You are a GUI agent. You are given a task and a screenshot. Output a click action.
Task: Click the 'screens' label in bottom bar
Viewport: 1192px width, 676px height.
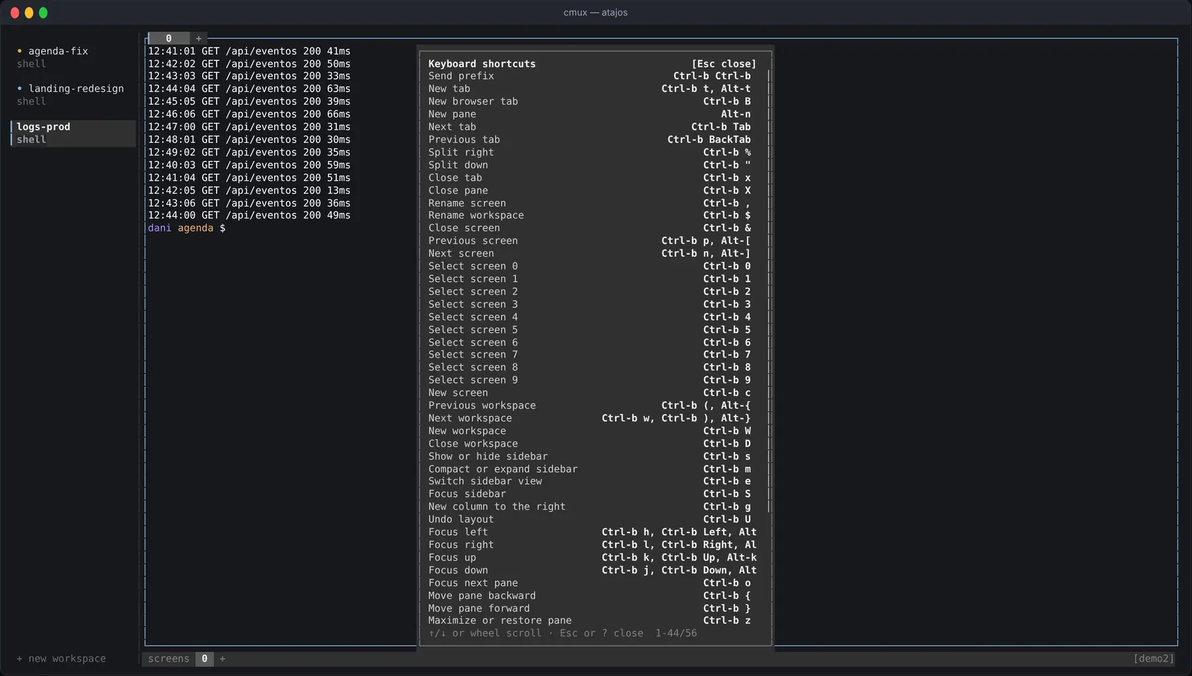point(169,659)
